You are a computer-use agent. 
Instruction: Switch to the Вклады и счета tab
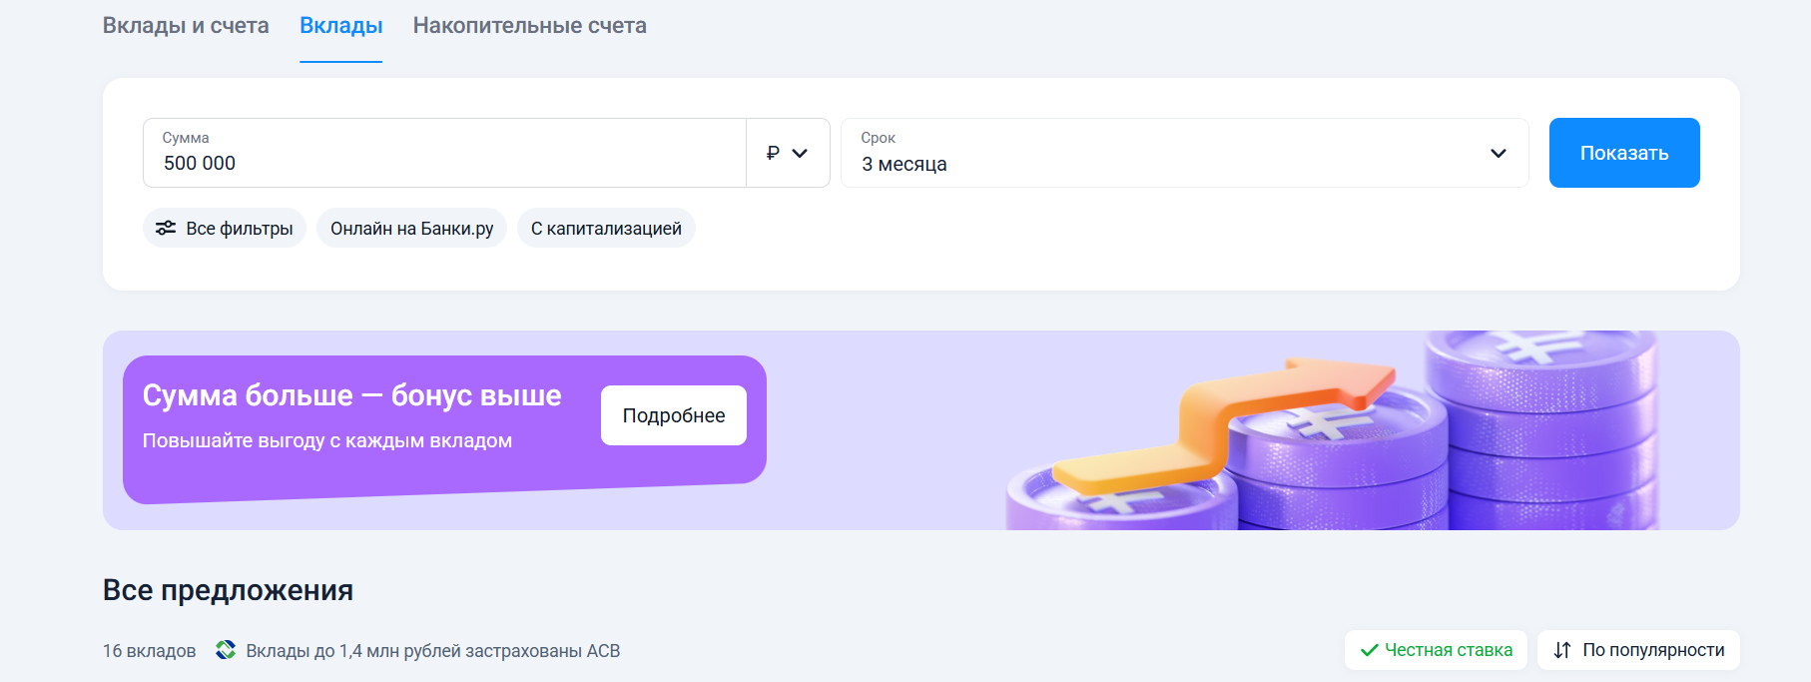tap(186, 26)
